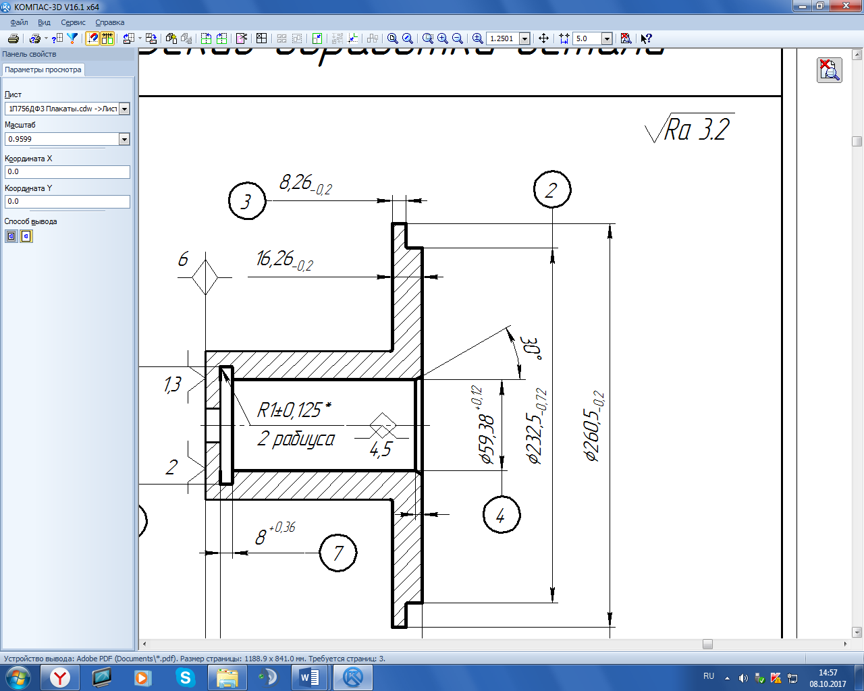Click the zoom icon left of the 1.2501 box
864x691 pixels.
point(478,38)
